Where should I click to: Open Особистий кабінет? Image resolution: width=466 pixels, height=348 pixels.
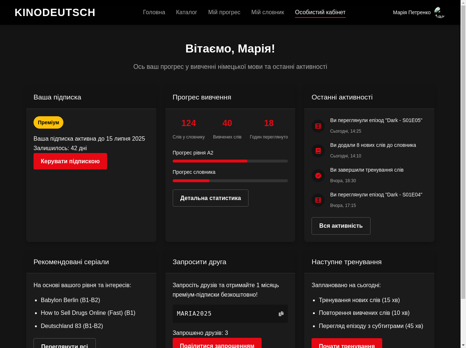320,12
